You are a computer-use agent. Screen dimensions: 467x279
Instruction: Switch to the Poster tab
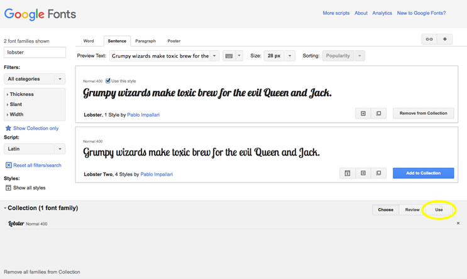(173, 41)
